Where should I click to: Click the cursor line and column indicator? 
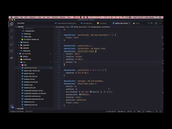(x=111, y=111)
